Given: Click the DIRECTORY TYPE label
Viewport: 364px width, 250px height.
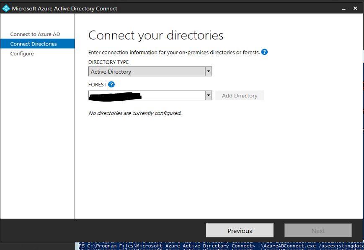Looking at the screenshot, I should coord(108,62).
